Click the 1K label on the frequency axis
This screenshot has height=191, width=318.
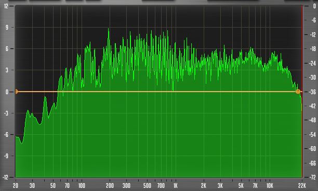pyautogui.click(x=176, y=185)
